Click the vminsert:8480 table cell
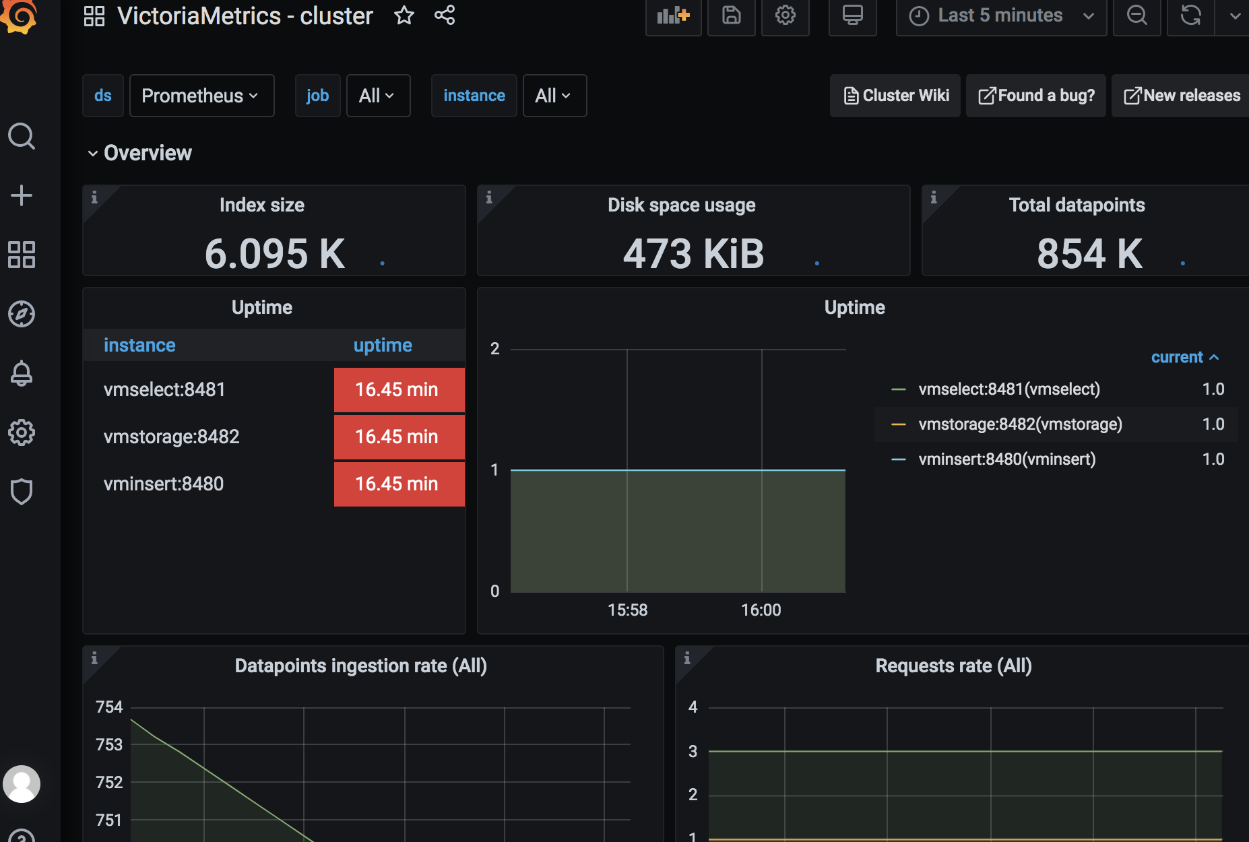The image size is (1249, 842). click(x=164, y=484)
